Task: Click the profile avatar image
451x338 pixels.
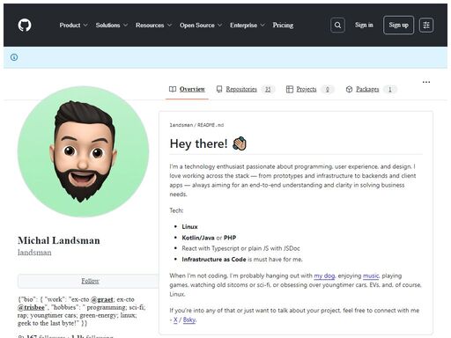Action: 84,151
